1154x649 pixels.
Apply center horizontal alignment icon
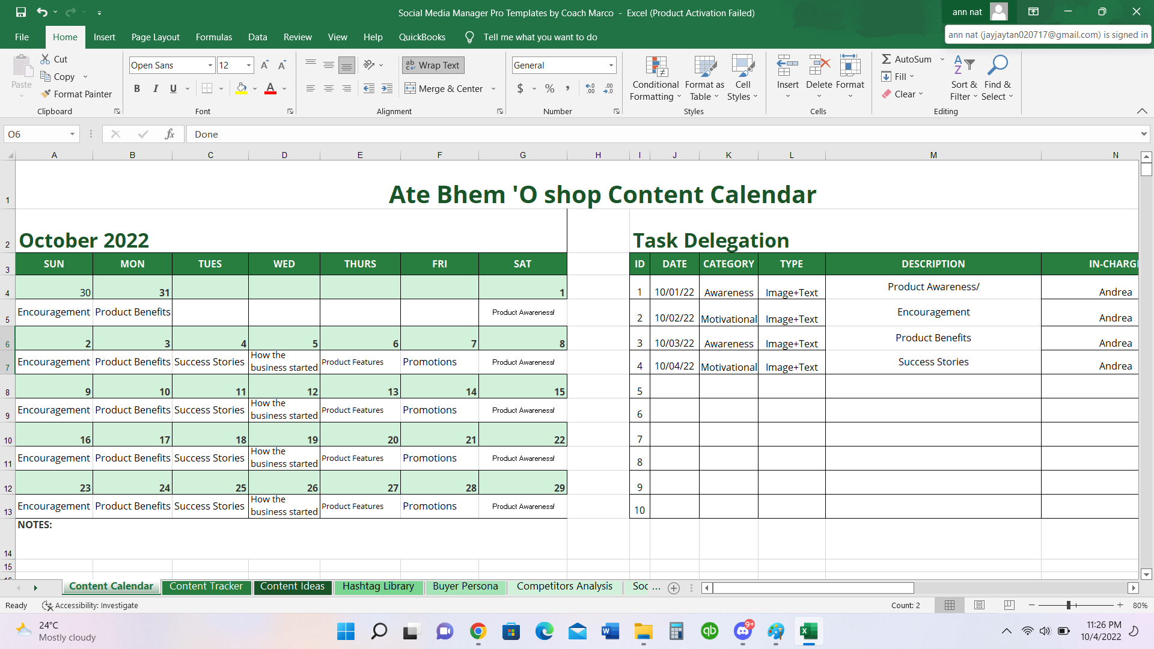[x=329, y=88]
